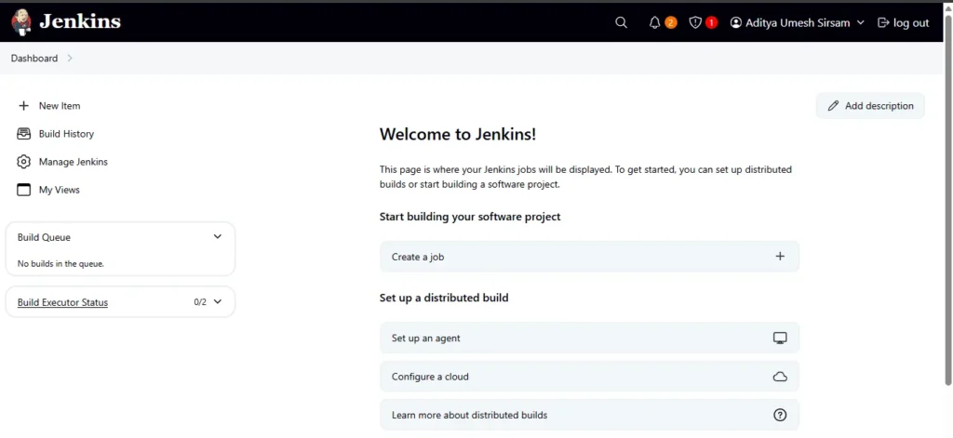953x438 pixels.
Task: Open the Build Executor Status link
Action: point(62,302)
